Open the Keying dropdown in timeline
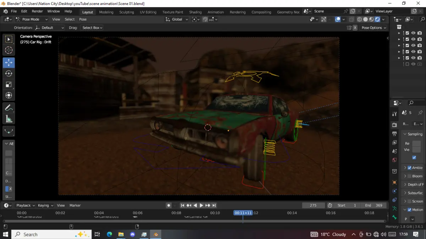Viewport: 426px width, 239px height. coord(45,205)
